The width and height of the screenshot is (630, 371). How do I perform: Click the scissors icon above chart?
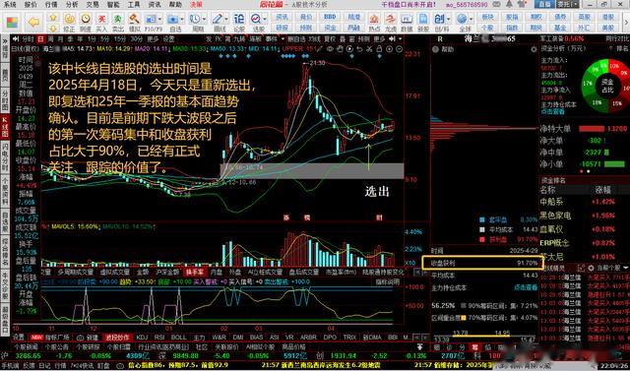369,48
